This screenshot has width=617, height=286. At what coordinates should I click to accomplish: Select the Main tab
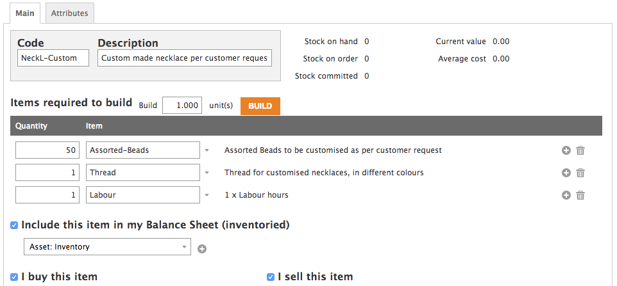pyautogui.click(x=25, y=13)
